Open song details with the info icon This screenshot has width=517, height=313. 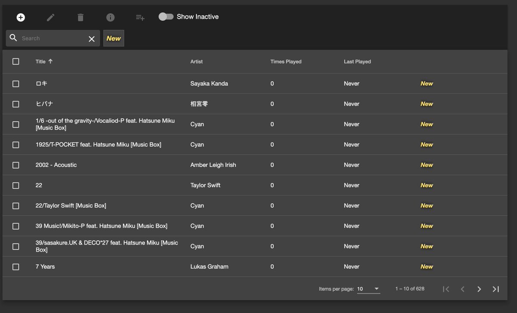[x=110, y=17]
